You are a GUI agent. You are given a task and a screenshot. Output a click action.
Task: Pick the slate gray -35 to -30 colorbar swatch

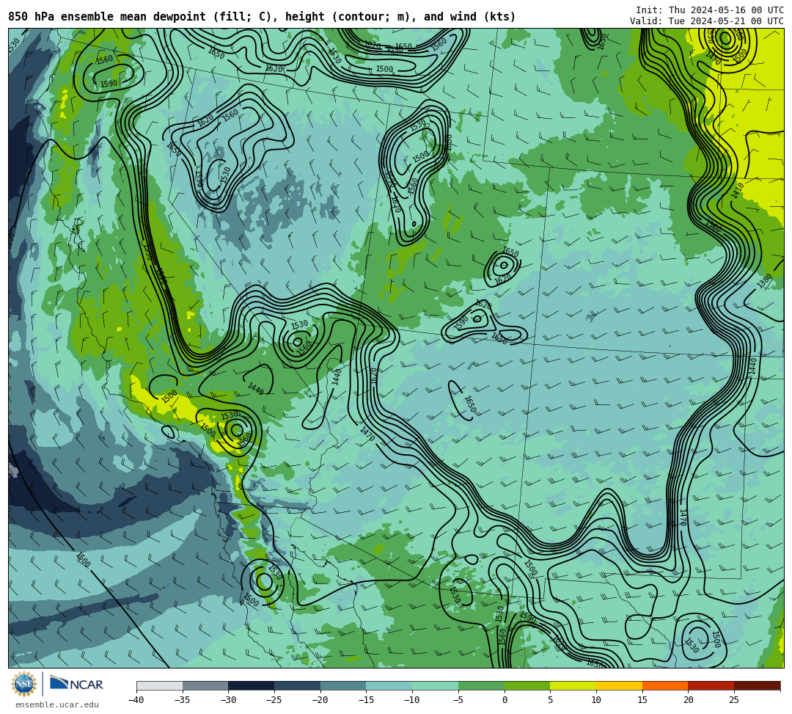tap(205, 685)
